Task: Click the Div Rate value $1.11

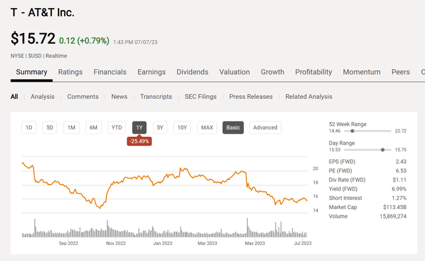Action: (400, 180)
